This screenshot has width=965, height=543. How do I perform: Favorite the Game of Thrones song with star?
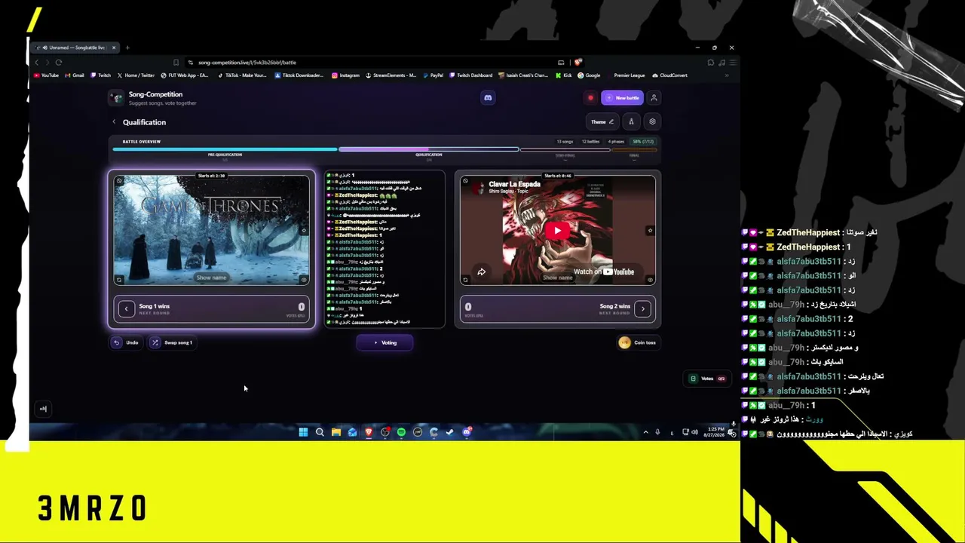pos(304,231)
